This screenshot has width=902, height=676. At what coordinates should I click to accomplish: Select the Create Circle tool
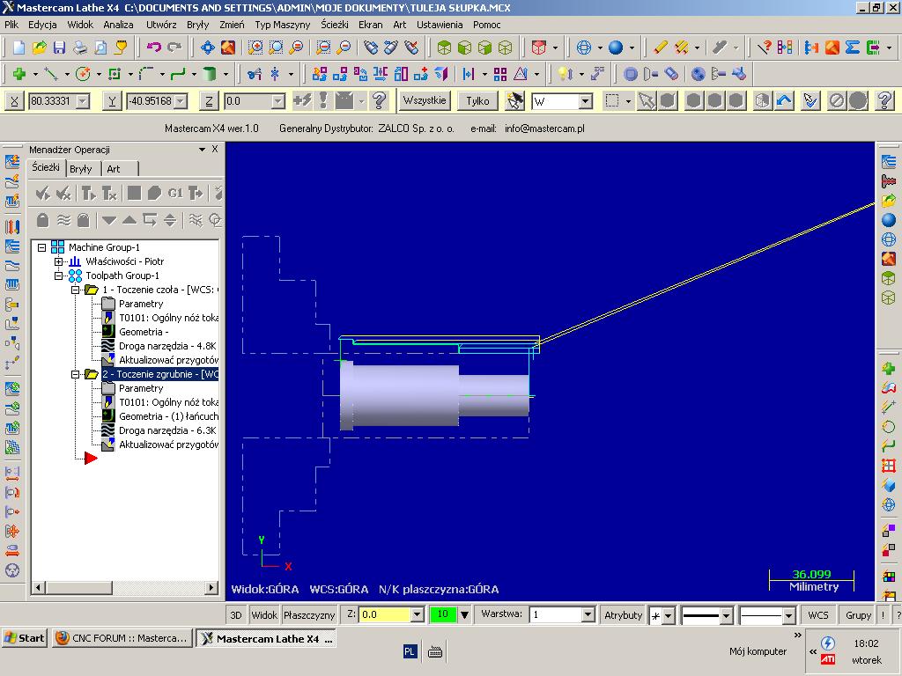click(x=83, y=74)
